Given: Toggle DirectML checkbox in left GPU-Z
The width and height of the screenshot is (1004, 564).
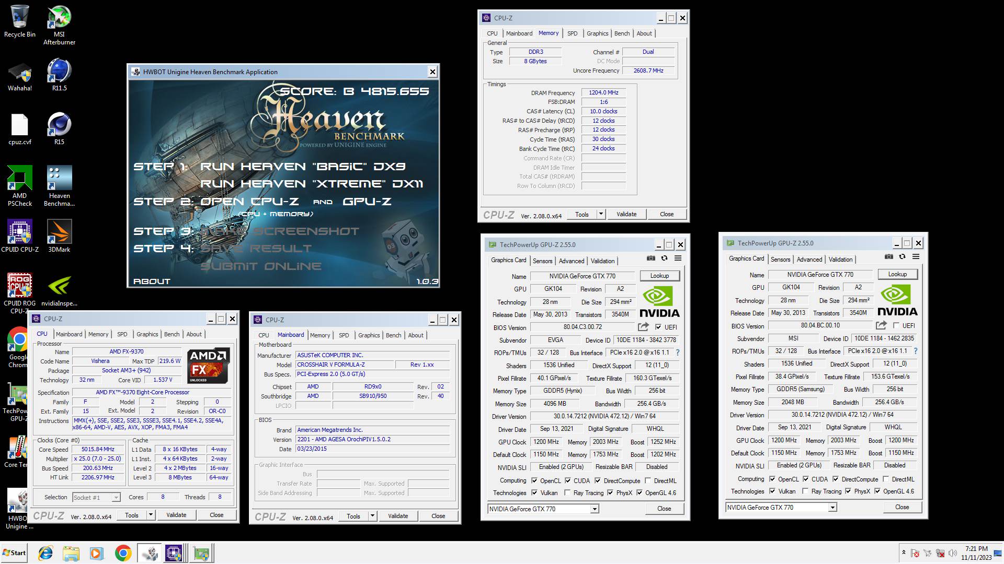Looking at the screenshot, I should [x=648, y=480].
